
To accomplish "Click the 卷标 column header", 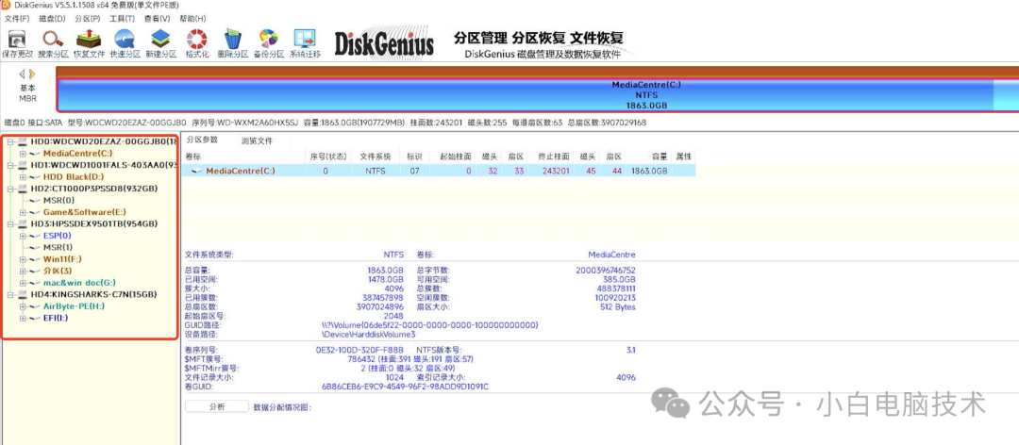I will [193, 157].
